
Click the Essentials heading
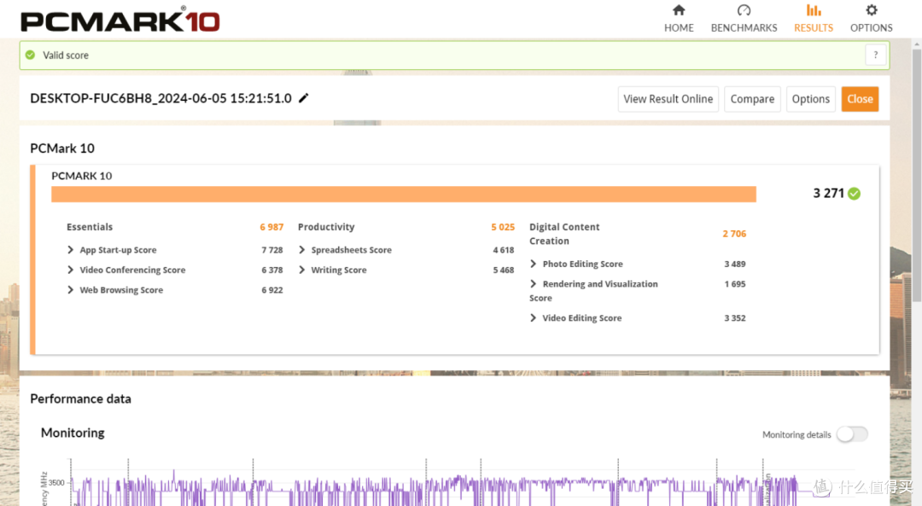click(90, 227)
